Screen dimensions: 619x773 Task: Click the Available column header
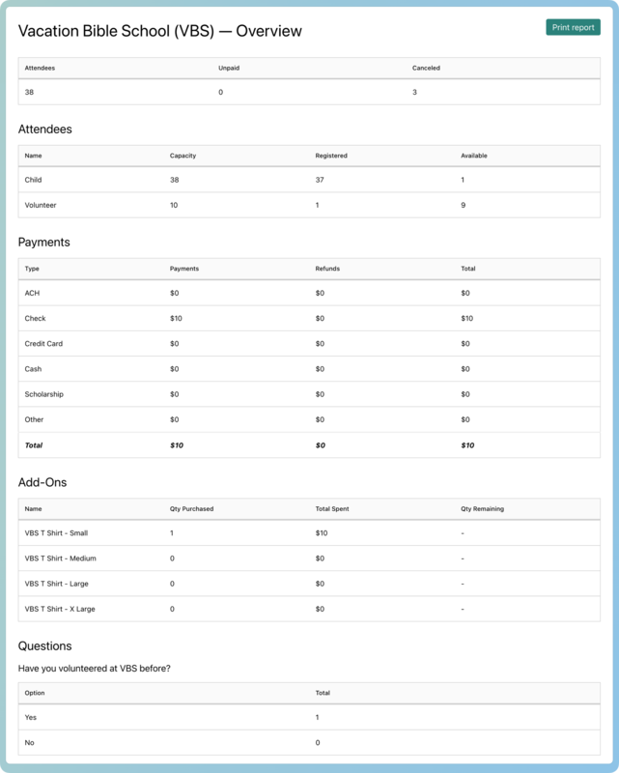[474, 155]
